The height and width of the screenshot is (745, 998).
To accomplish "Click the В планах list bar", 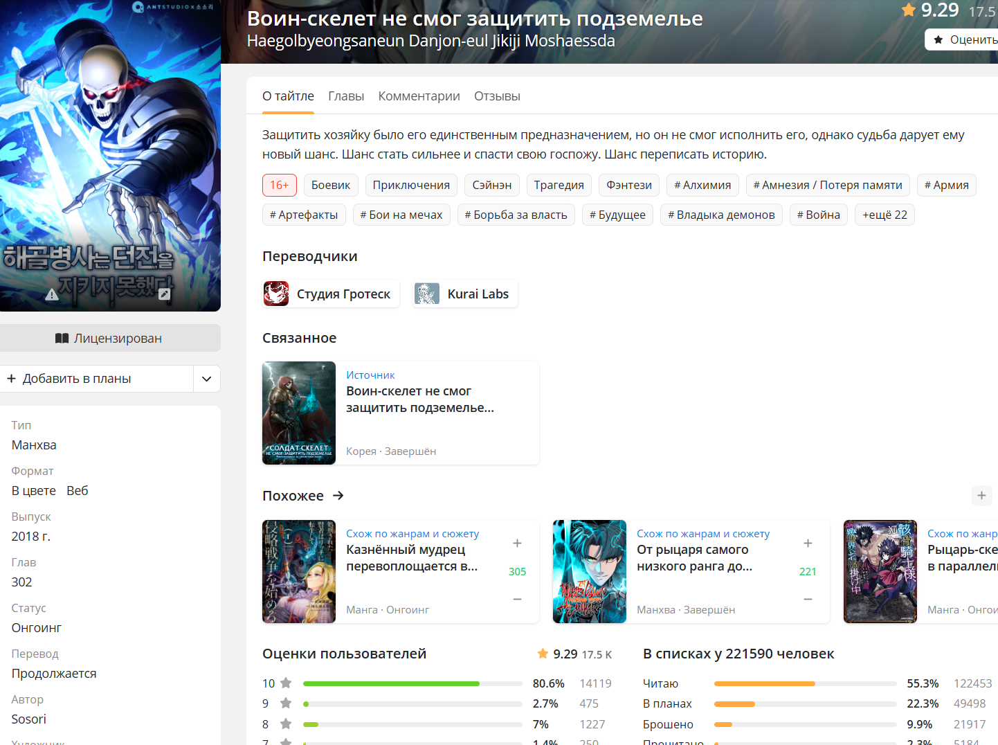I will (x=806, y=704).
